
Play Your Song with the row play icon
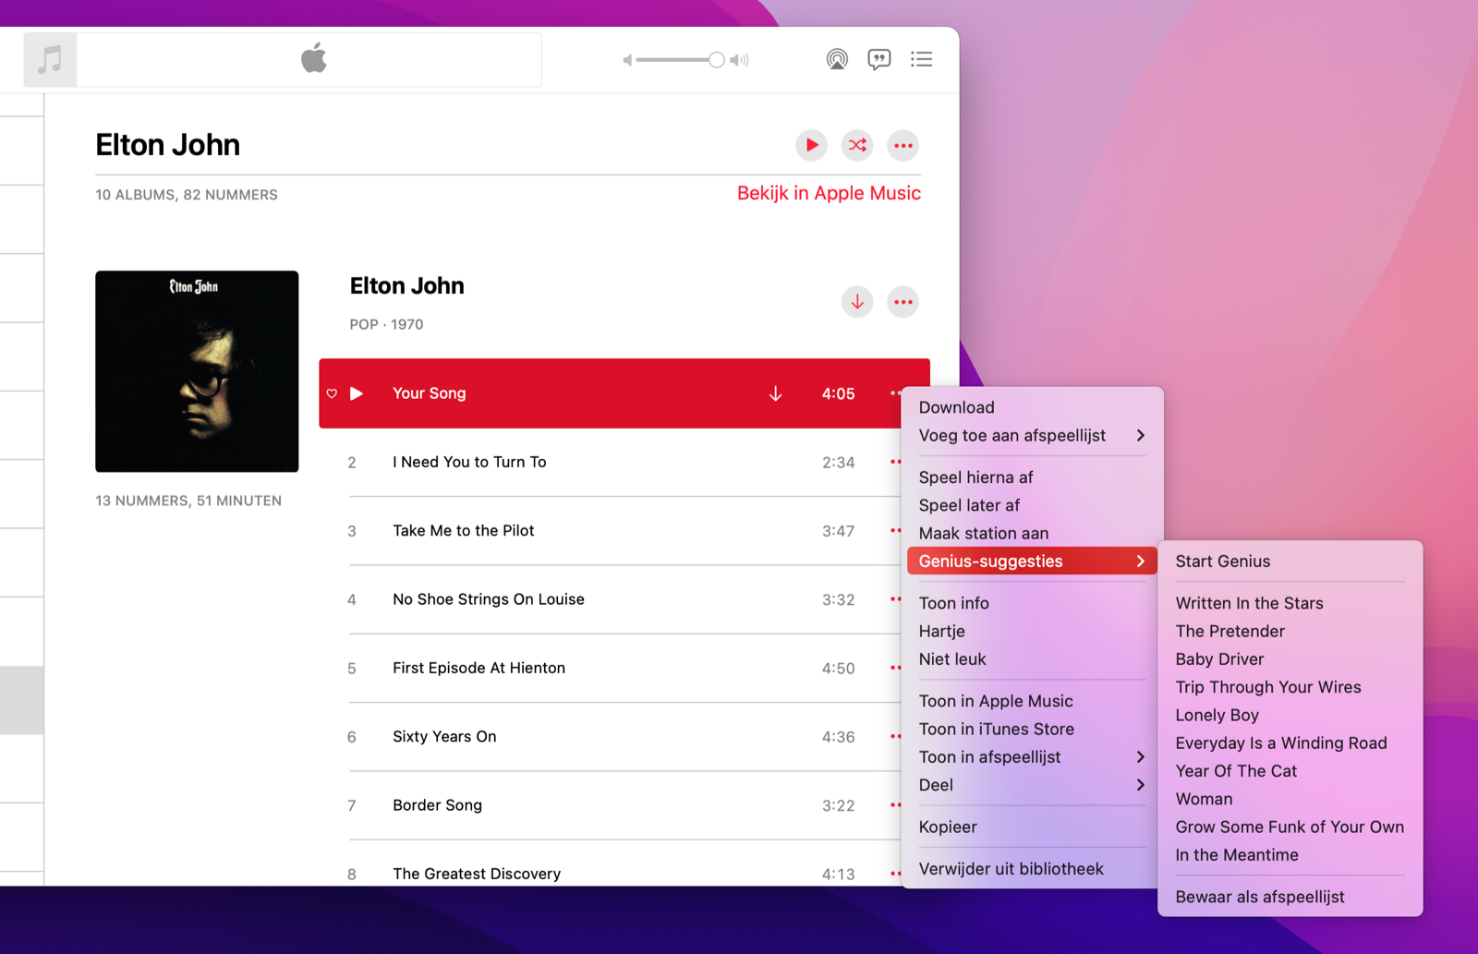pos(357,393)
